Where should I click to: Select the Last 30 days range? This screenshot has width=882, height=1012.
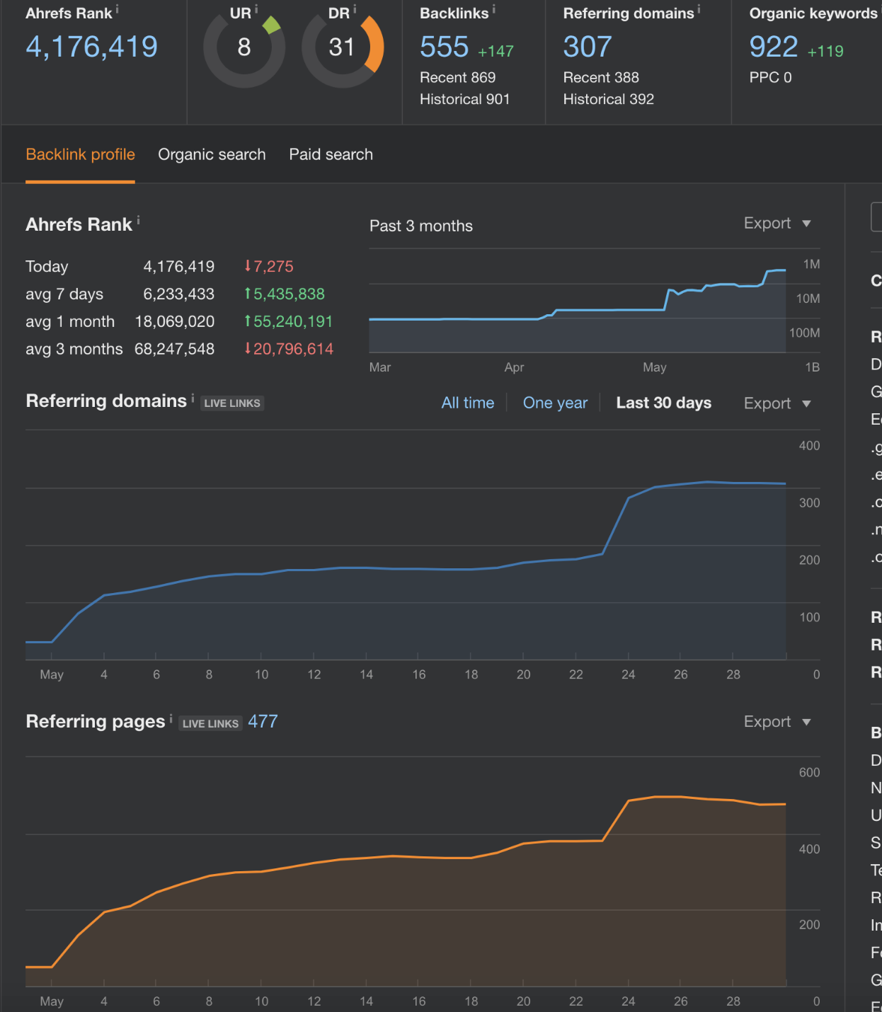[663, 403]
